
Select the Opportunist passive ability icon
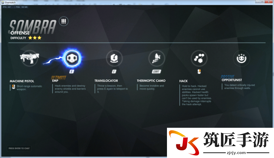pyautogui.click(x=241, y=58)
